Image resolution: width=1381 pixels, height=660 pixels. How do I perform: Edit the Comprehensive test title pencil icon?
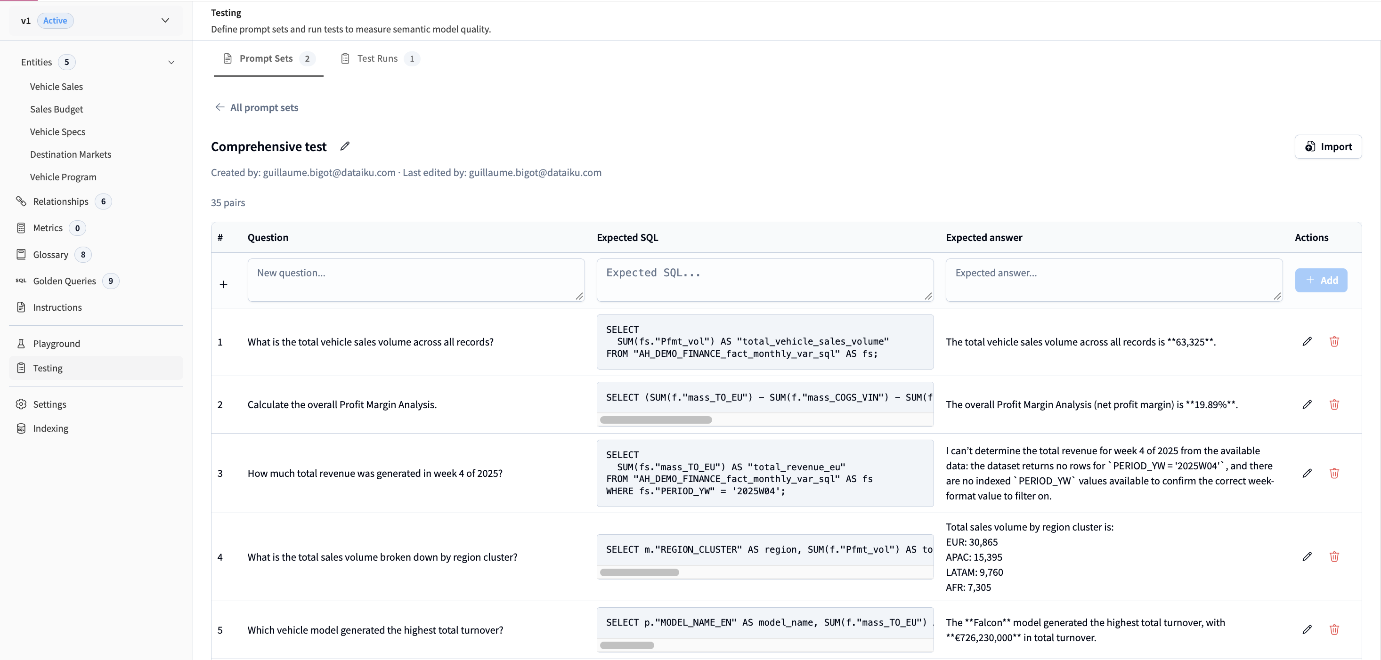[345, 146]
